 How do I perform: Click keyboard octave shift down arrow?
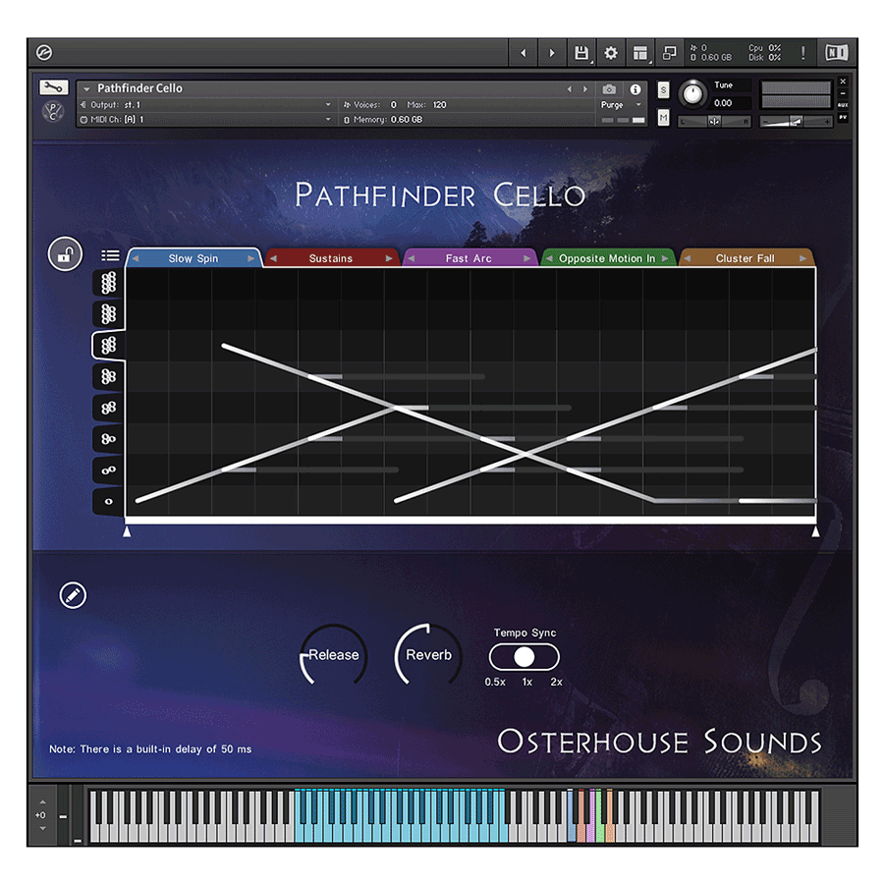[x=43, y=829]
